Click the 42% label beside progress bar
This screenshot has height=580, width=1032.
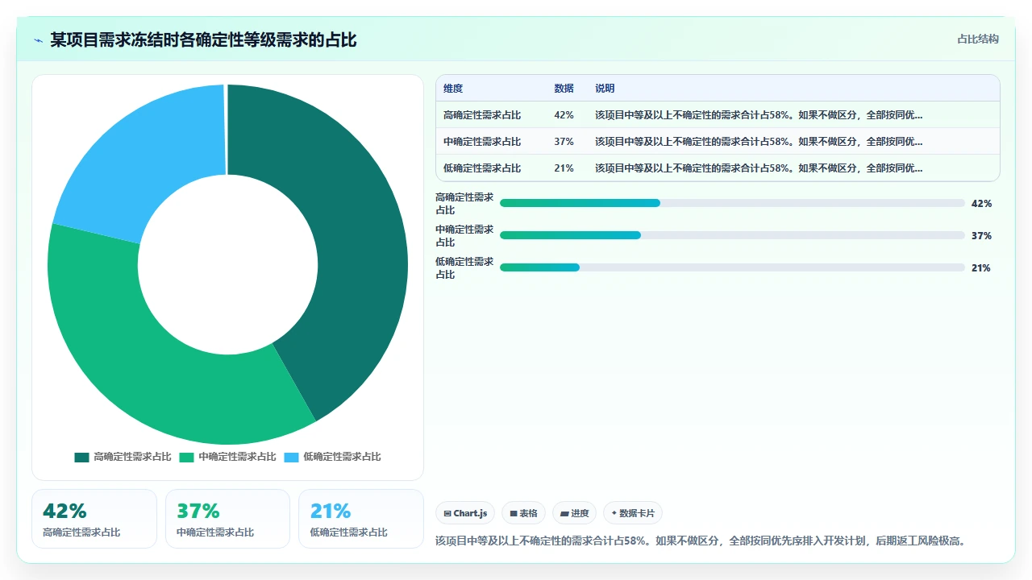click(x=981, y=204)
